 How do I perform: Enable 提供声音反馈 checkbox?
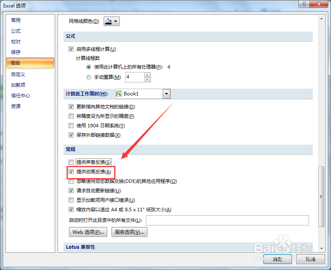71,162
